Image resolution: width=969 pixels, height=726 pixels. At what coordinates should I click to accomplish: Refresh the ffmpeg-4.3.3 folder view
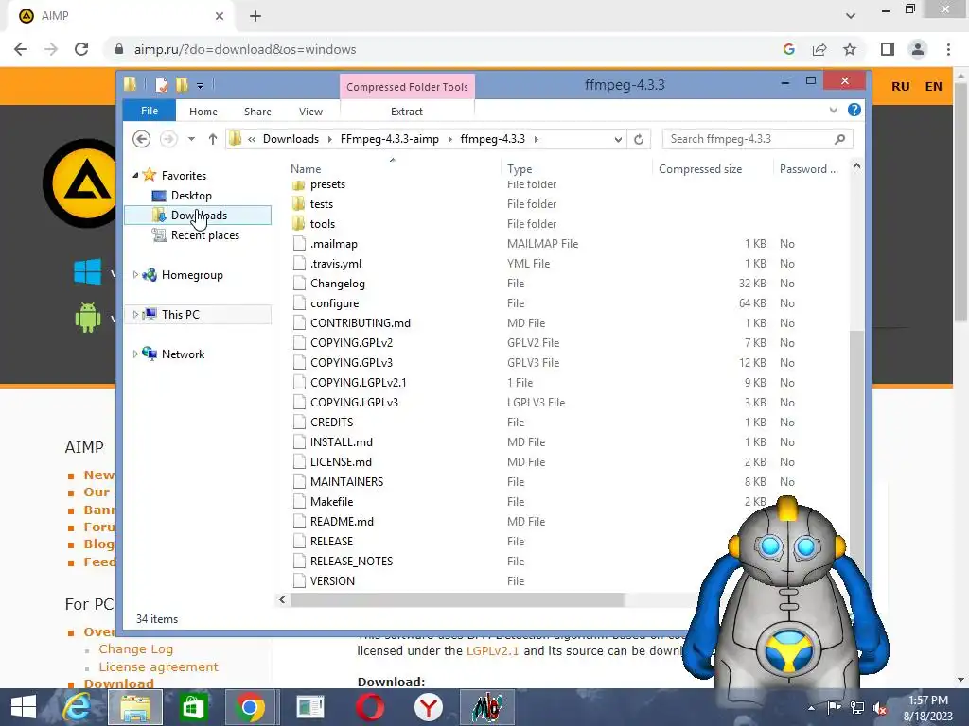tap(639, 139)
